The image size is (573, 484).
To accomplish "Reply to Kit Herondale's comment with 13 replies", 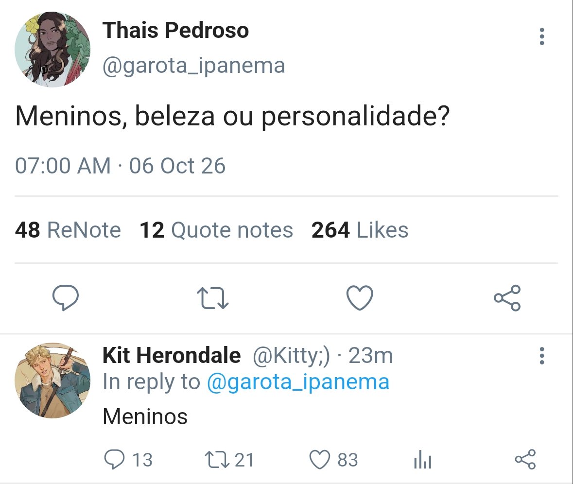I will 128,460.
